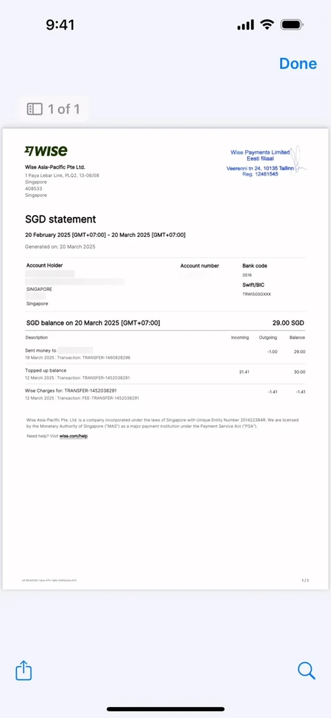This screenshot has width=331, height=718.
Task: Tap the 9:41 clock in status bar
Action: coord(60,25)
